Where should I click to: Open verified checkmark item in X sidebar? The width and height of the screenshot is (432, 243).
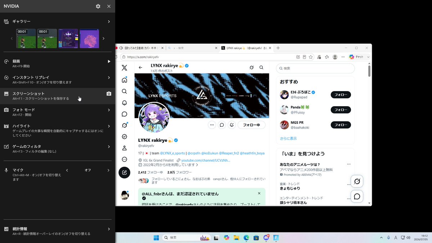click(124, 136)
